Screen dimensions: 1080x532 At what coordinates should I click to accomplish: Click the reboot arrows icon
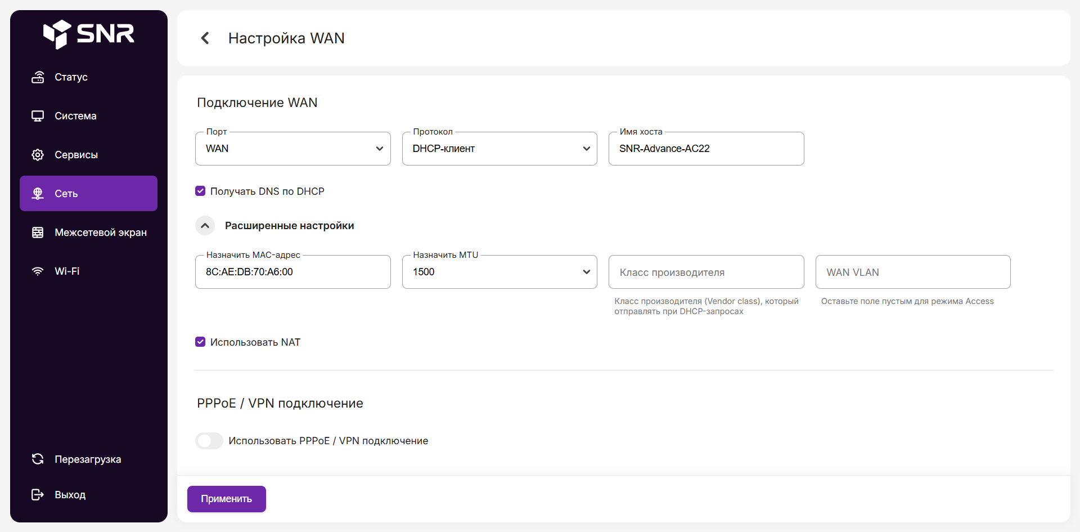[38, 459]
